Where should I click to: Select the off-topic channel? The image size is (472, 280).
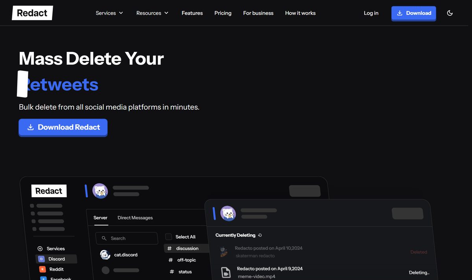click(x=186, y=260)
